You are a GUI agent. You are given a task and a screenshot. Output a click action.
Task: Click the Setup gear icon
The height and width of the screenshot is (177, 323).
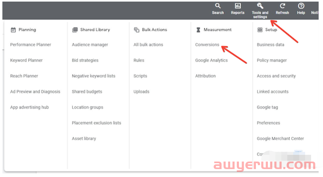260,30
